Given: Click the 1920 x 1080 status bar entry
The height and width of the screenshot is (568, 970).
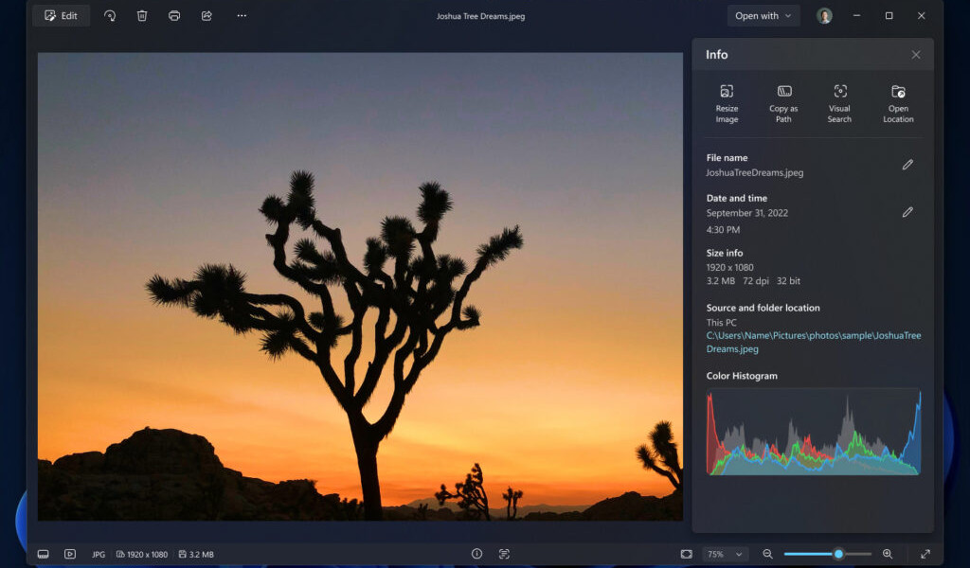Looking at the screenshot, I should coord(142,555).
